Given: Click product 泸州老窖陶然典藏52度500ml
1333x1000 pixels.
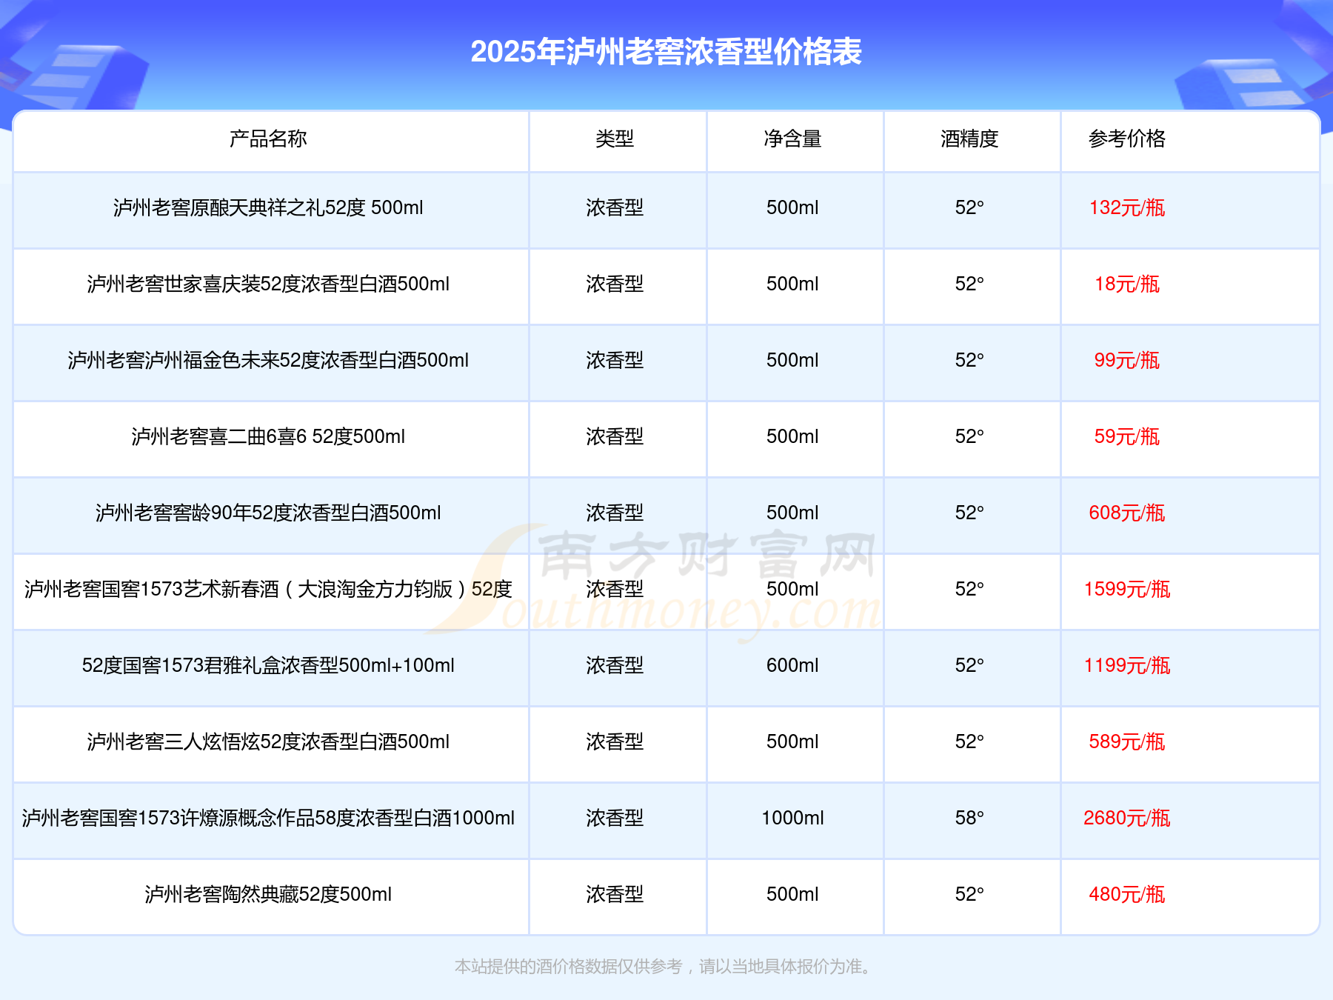Looking at the screenshot, I should (268, 894).
